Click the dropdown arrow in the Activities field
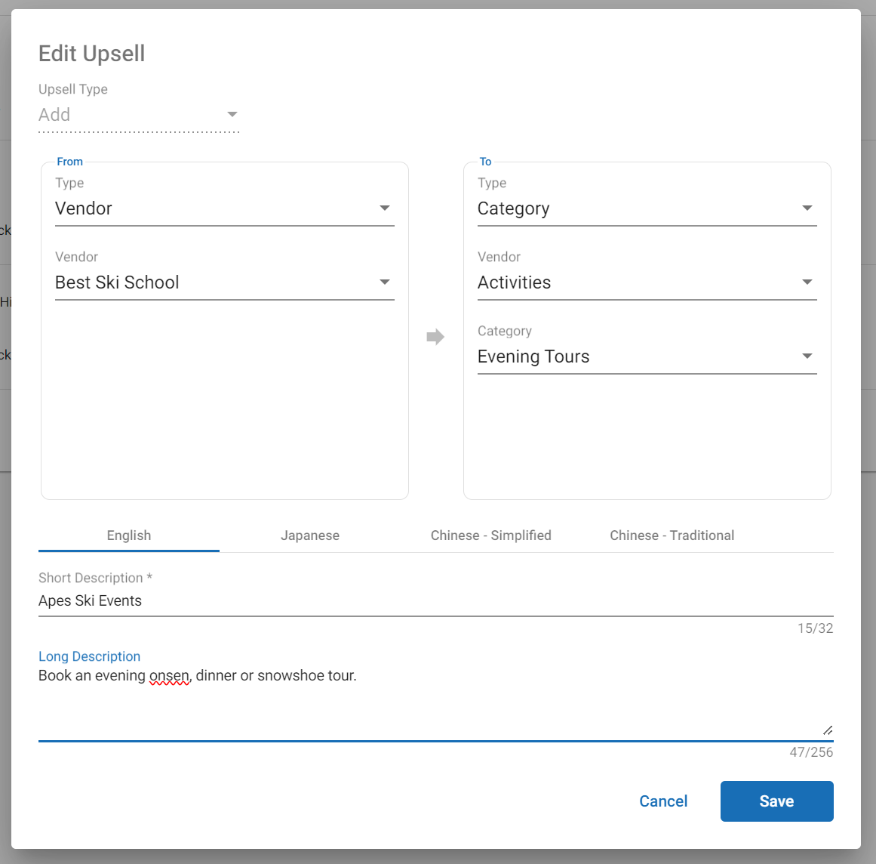876x864 pixels. pyautogui.click(x=807, y=282)
